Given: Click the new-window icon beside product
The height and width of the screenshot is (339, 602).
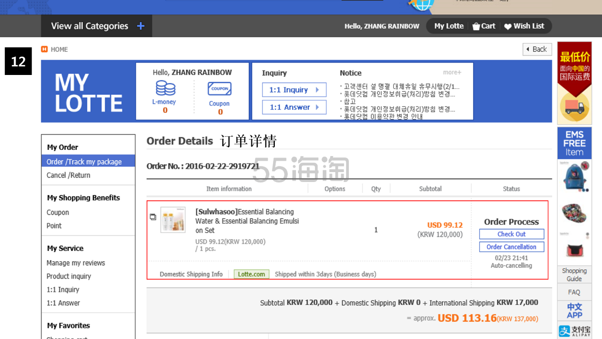Looking at the screenshot, I should pos(153,217).
